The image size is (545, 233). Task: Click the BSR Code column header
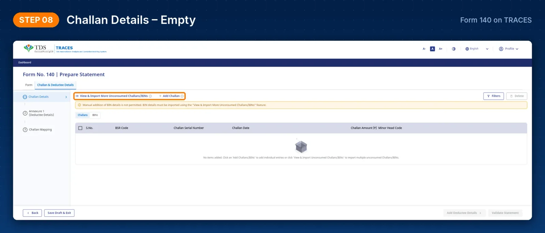tap(122, 128)
